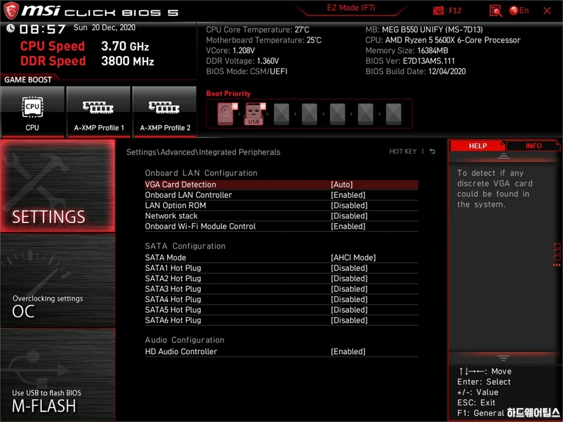This screenshot has width=563, height=422.
Task: Click the GAME BOOST label
Action: click(28, 80)
